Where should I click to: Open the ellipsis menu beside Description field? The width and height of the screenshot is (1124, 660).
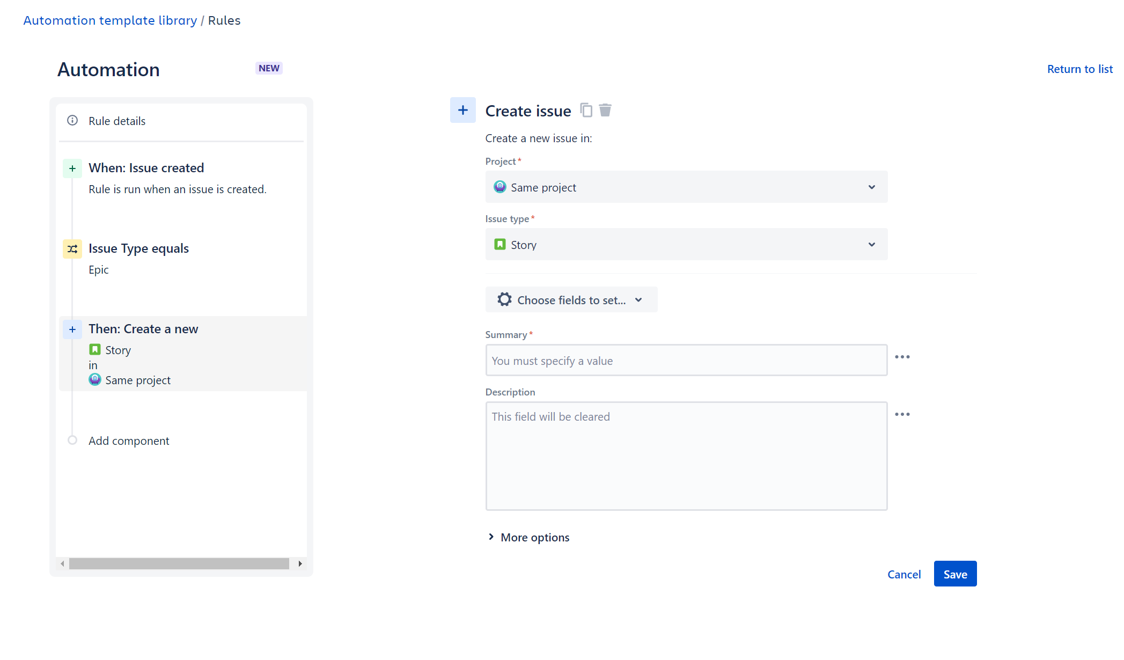coord(902,414)
